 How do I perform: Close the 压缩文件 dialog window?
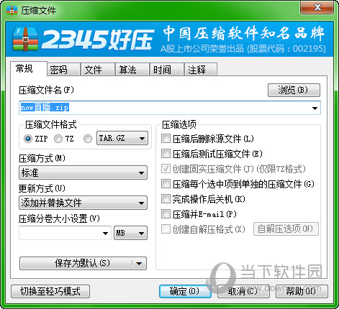tap(317, 7)
